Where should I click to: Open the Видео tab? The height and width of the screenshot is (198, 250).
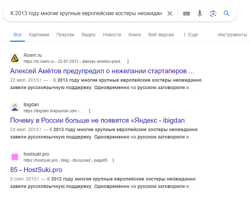click(89, 35)
